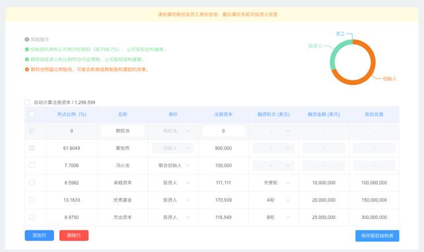Click the 期权池 name input field

click(122, 131)
